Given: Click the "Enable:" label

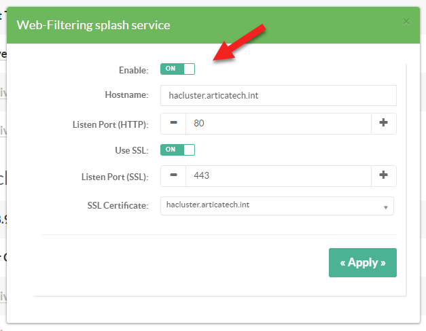Looking at the screenshot, I should [133, 70].
